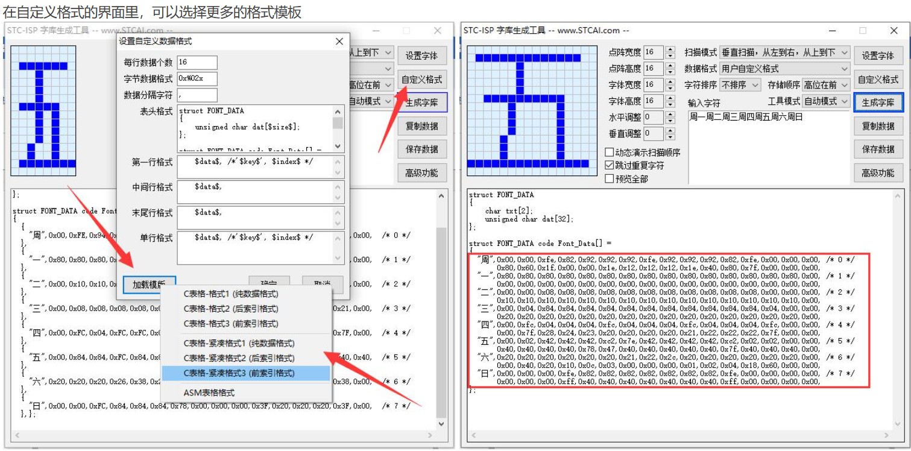Uncheck 跳过重复字符 checkbox

609,165
